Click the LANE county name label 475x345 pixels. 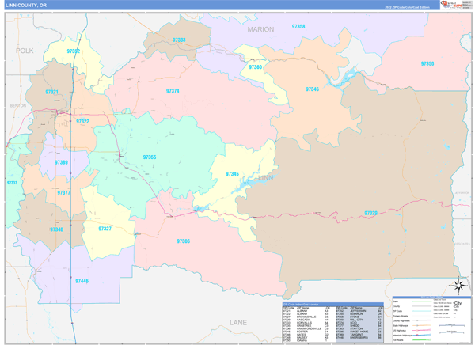point(238,323)
